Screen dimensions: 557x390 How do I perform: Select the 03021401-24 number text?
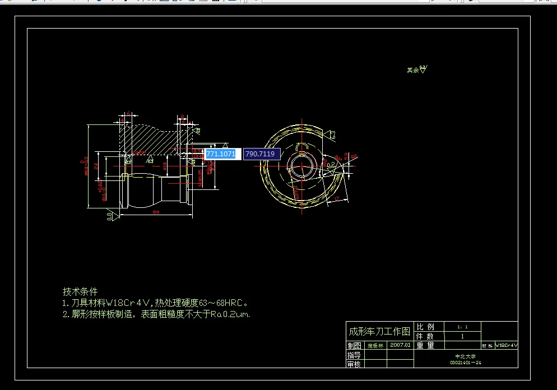tap(465, 363)
